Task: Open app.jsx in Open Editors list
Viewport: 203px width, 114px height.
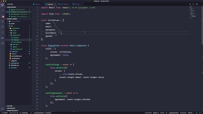Action: 18,9
